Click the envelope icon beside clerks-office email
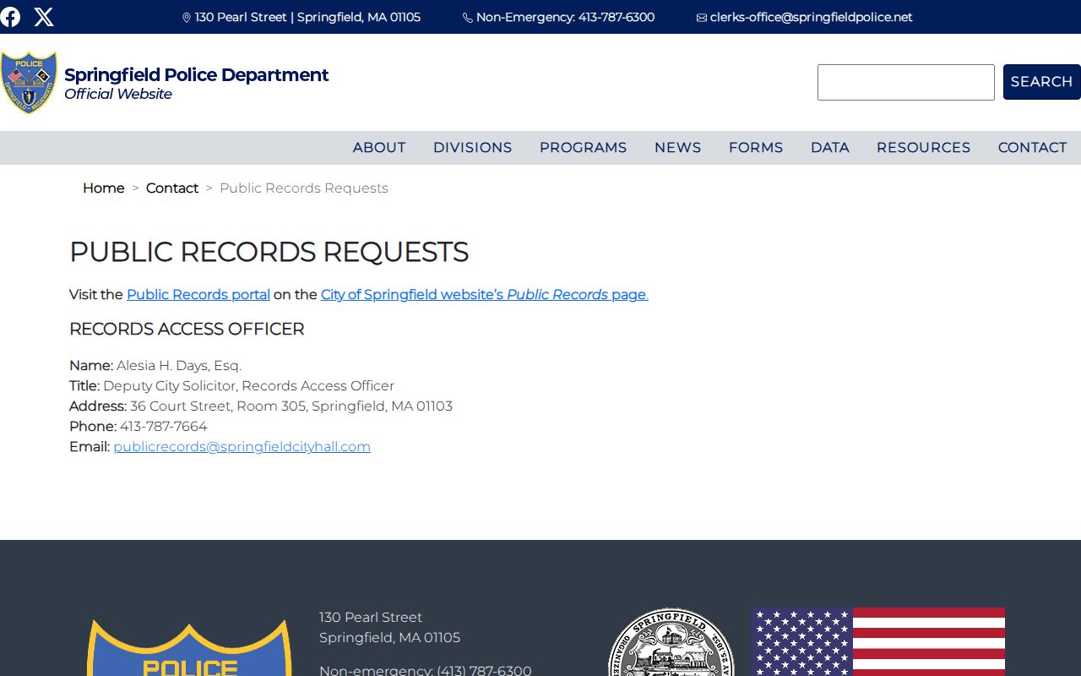Screen dimensions: 1081x676 702,18
